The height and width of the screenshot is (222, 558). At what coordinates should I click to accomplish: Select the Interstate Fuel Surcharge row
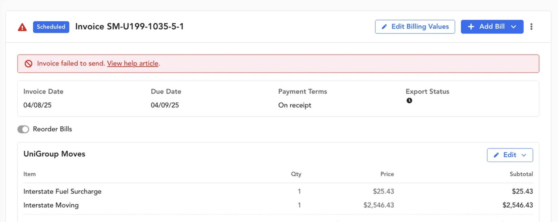tap(278, 191)
